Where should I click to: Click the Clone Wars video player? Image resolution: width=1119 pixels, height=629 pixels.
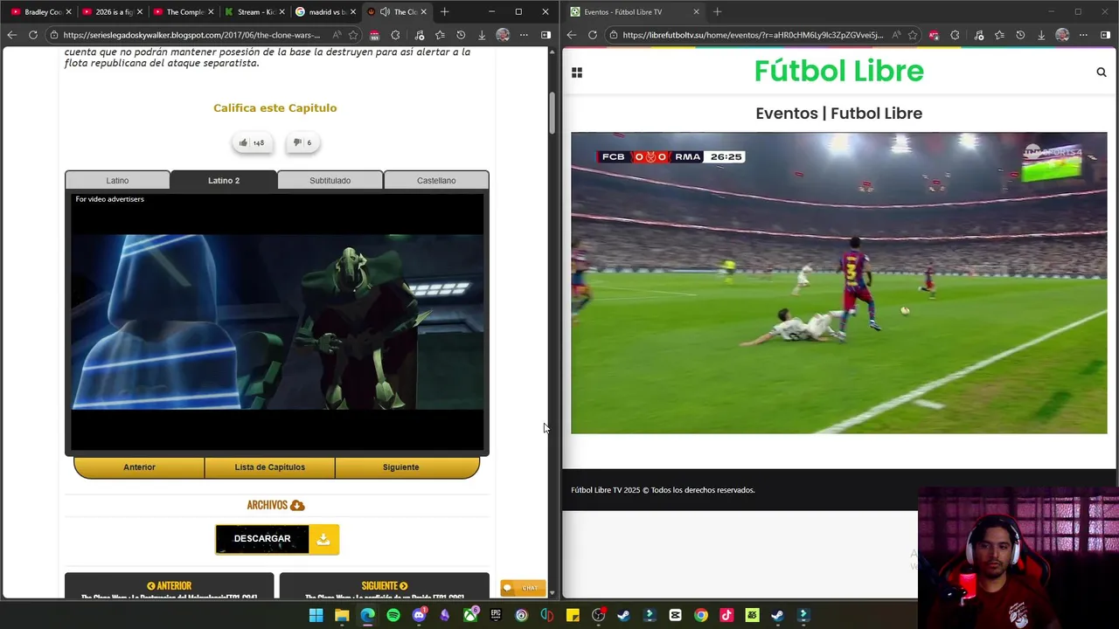pyautogui.click(x=277, y=322)
